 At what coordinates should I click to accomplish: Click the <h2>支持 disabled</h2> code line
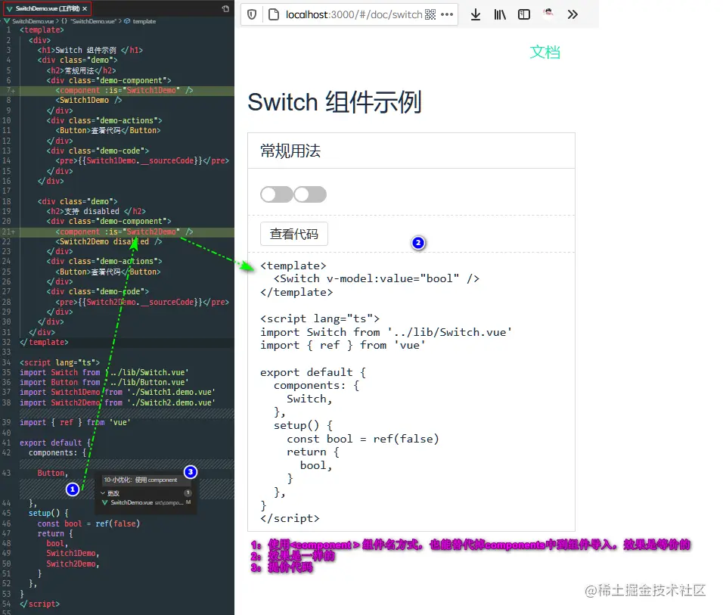pyautogui.click(x=96, y=211)
